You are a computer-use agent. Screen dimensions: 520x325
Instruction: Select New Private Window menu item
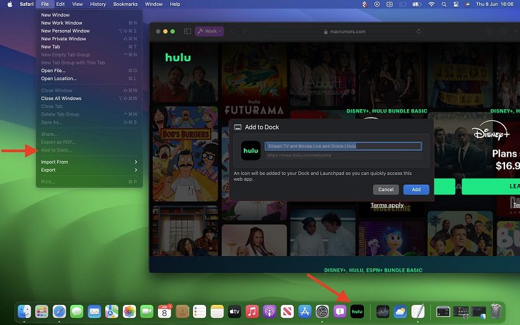[64, 39]
